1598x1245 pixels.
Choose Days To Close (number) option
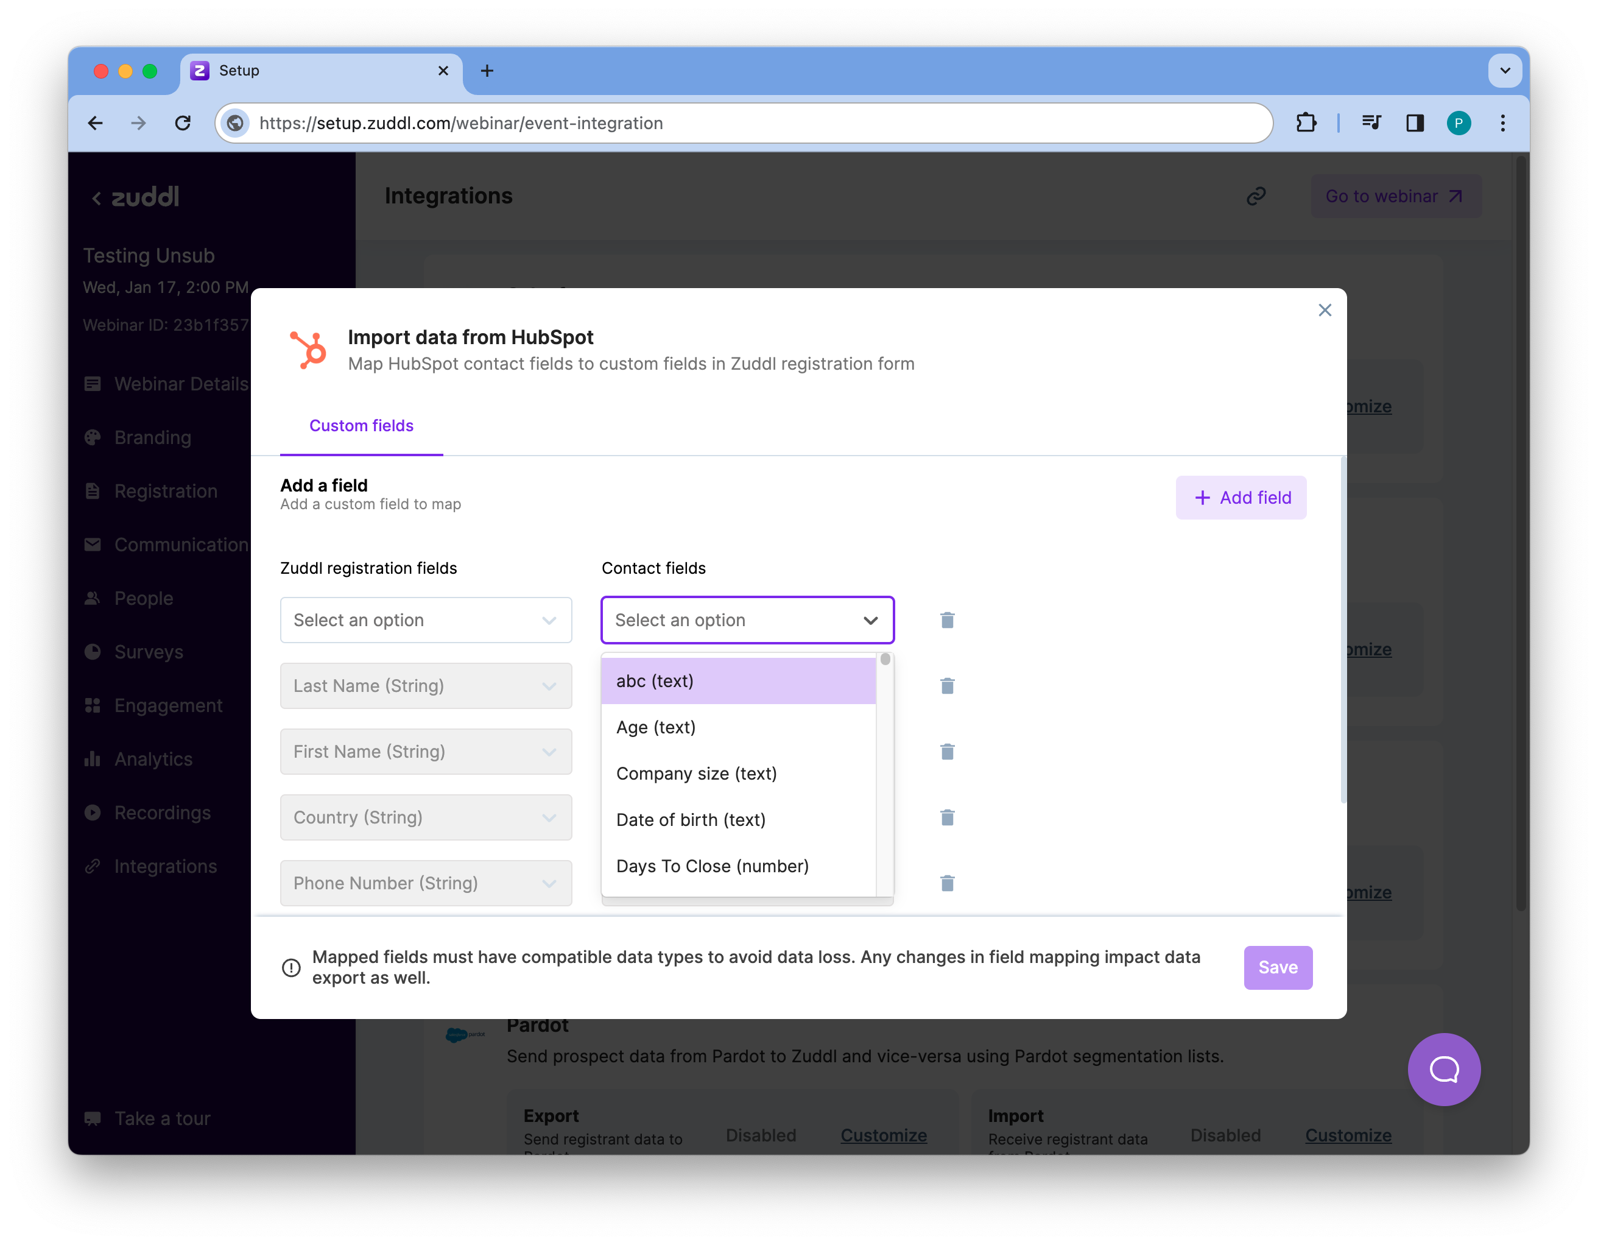click(x=738, y=866)
